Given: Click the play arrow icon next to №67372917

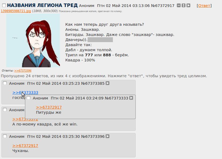Looking at the screenshot, I should pyautogui.click(x=188, y=6).
